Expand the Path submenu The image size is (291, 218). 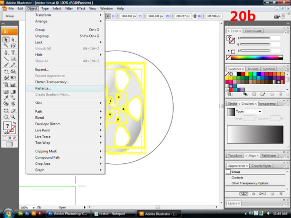pyautogui.click(x=65, y=111)
